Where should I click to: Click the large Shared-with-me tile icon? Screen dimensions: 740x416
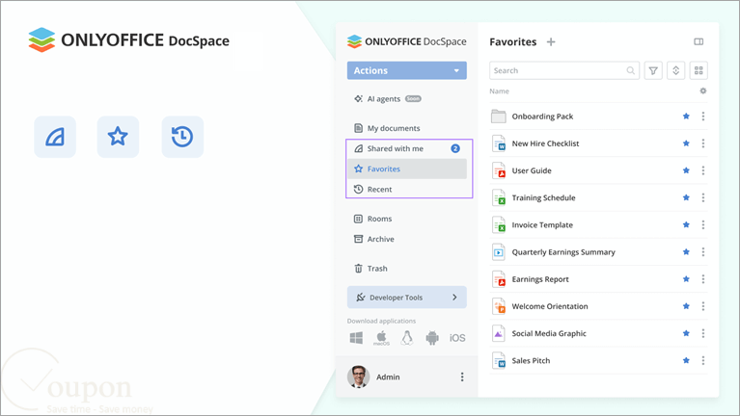[x=55, y=137]
